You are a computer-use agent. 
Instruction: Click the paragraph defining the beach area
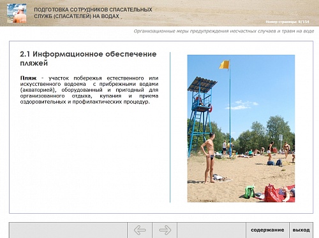coord(89,90)
